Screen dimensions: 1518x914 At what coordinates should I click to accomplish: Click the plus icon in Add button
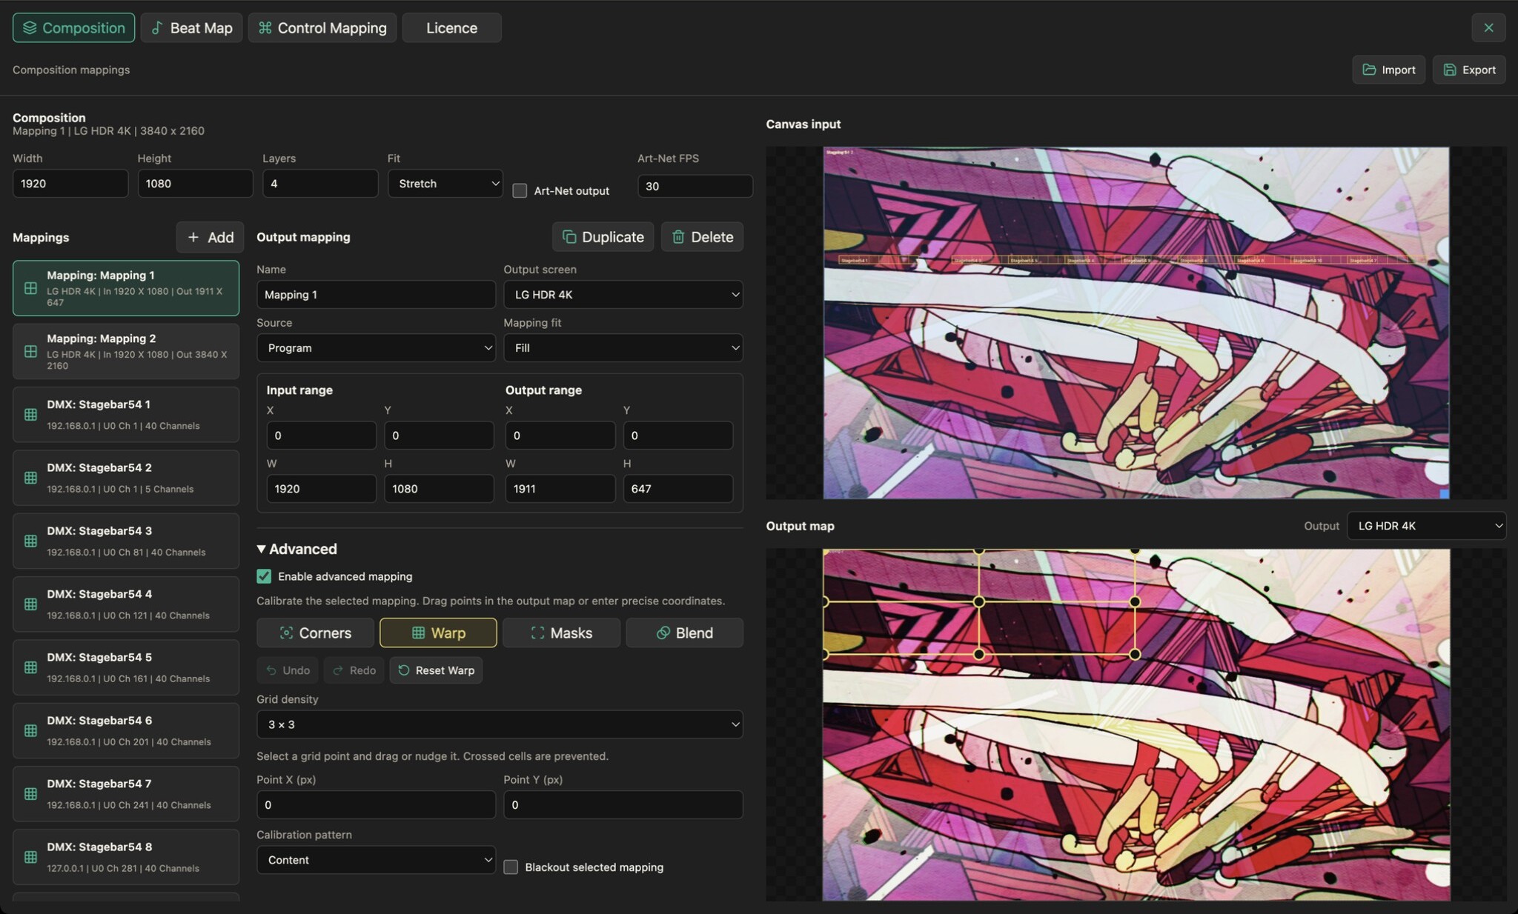tap(193, 237)
